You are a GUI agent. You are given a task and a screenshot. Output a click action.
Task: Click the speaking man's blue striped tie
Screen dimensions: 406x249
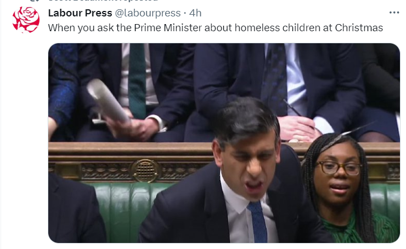[x=257, y=222]
